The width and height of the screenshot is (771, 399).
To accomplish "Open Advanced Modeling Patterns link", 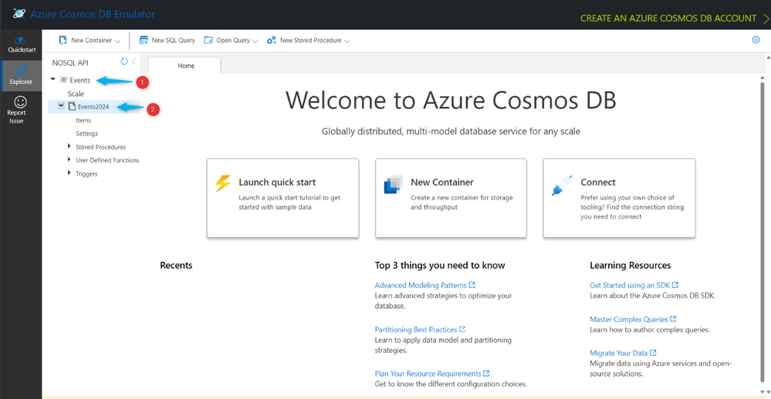I will point(421,285).
